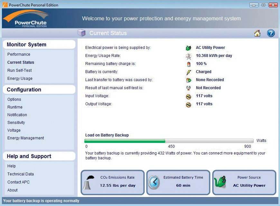This screenshot has height=206, width=280.
Task: Click the transfer arrow icon beside None Recorded
Action: pyautogui.click(x=189, y=80)
